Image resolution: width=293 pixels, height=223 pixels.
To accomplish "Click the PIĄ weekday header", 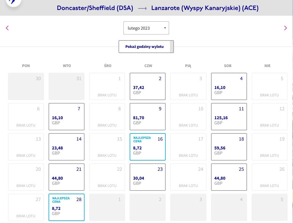I will [188, 66].
